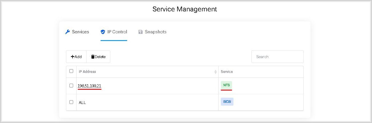The width and height of the screenshot is (372, 123).
Task: Select the 198.51.100.21 IP address text
Action: [x=89, y=85]
